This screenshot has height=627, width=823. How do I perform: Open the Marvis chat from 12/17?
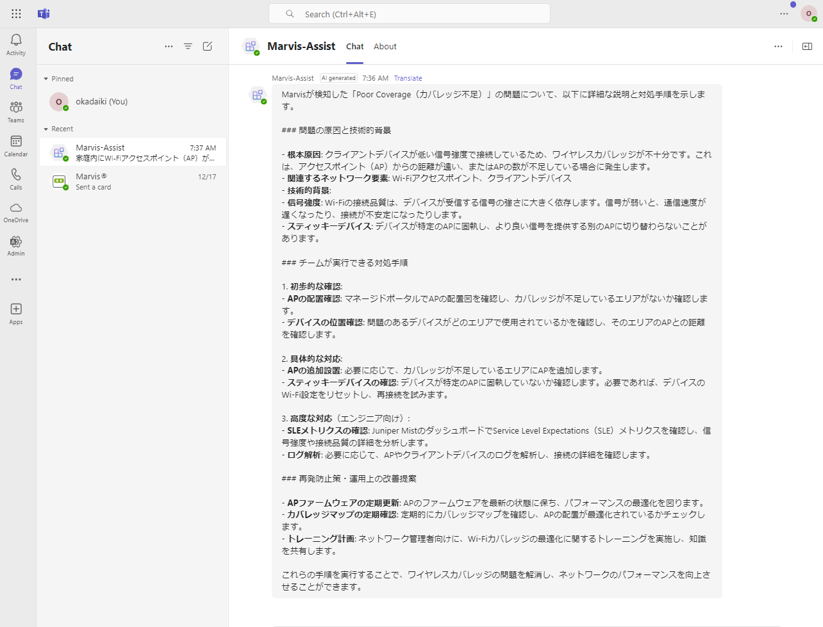pyautogui.click(x=133, y=181)
